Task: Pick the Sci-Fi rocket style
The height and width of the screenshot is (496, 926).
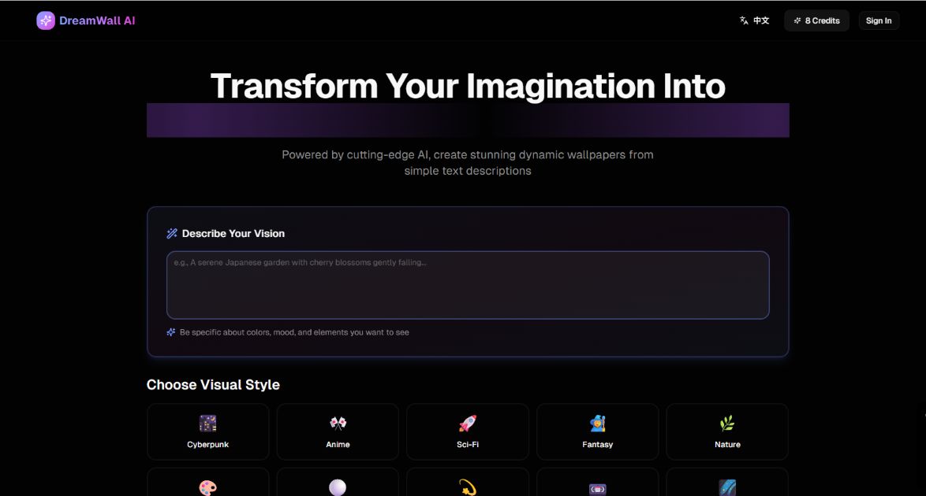Action: 467,431
